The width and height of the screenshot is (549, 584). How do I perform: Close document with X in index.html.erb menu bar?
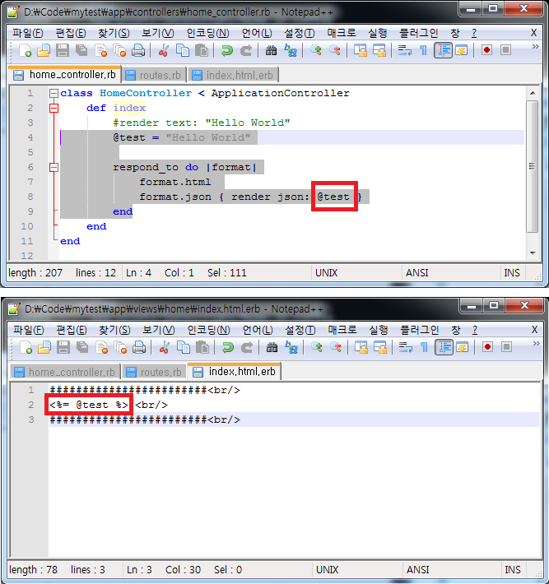click(534, 330)
